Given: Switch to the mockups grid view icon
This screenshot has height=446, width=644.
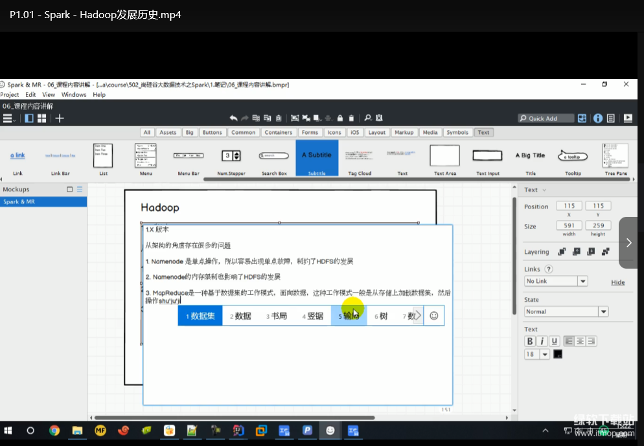Looking at the screenshot, I should pyautogui.click(x=41, y=118).
